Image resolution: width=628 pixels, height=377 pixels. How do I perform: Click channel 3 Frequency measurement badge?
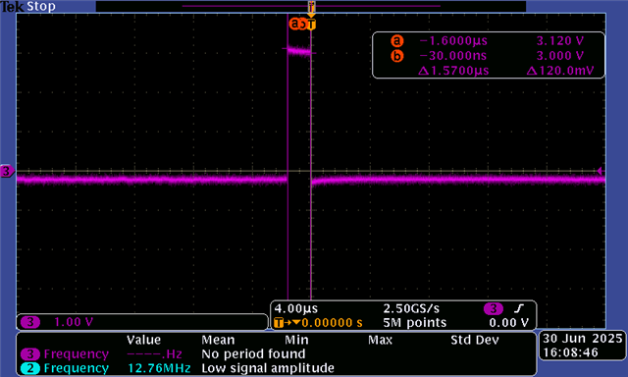(30, 354)
